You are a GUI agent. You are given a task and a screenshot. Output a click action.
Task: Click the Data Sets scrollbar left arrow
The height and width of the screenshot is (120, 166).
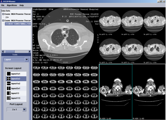coord(3,52)
